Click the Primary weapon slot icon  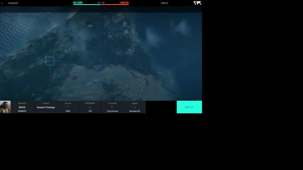[68, 107]
